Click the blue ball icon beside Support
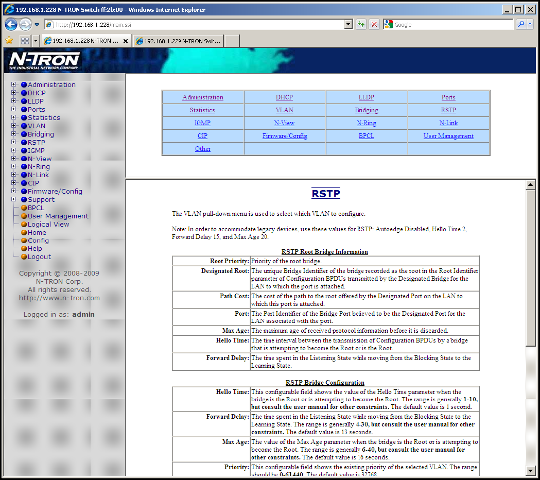 pyautogui.click(x=24, y=200)
